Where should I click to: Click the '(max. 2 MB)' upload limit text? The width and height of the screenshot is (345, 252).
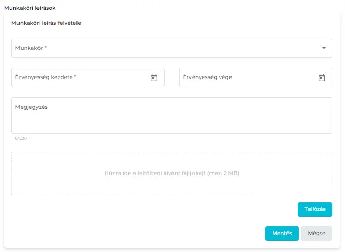223,173
